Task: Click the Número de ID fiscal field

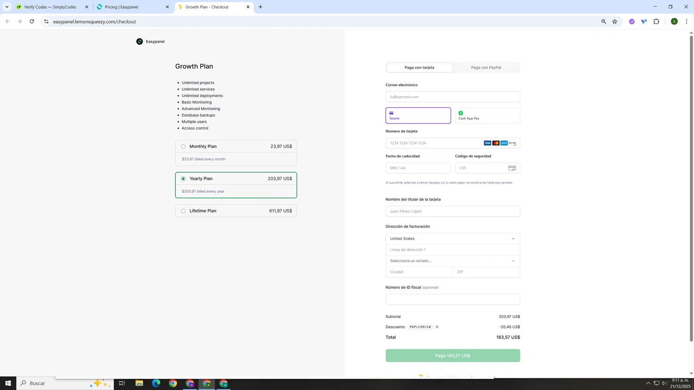Action: (x=453, y=299)
